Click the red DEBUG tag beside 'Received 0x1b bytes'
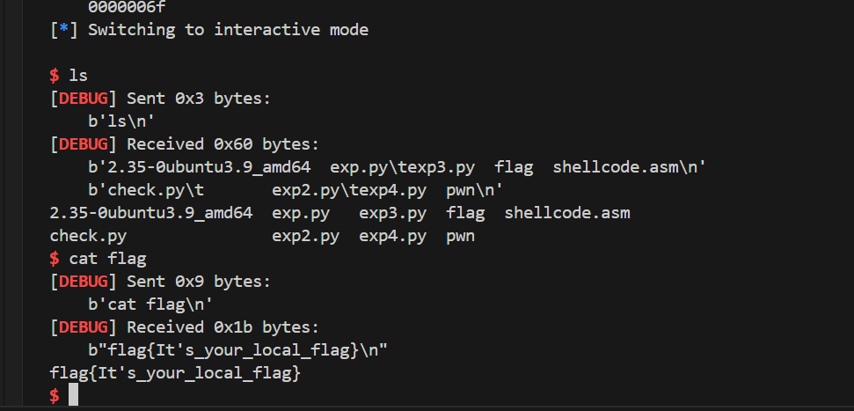854x411 pixels. (84, 327)
